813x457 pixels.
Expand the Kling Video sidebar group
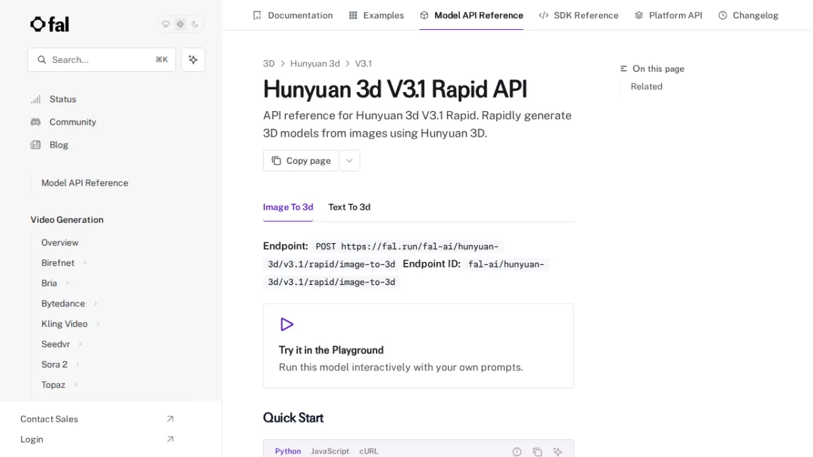pos(70,324)
